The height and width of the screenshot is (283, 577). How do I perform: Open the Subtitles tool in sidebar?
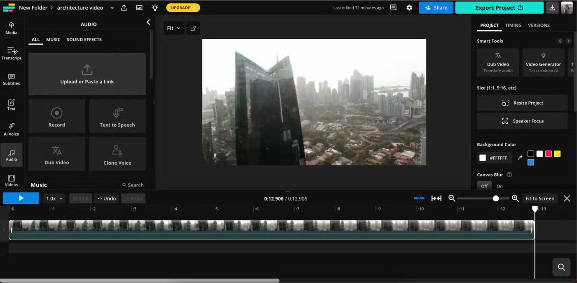pos(11,79)
